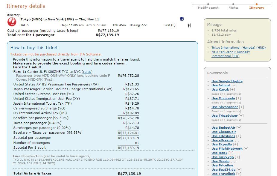Select the Itinerary step
The width and height of the screenshot is (277, 176).
tap(256, 8)
